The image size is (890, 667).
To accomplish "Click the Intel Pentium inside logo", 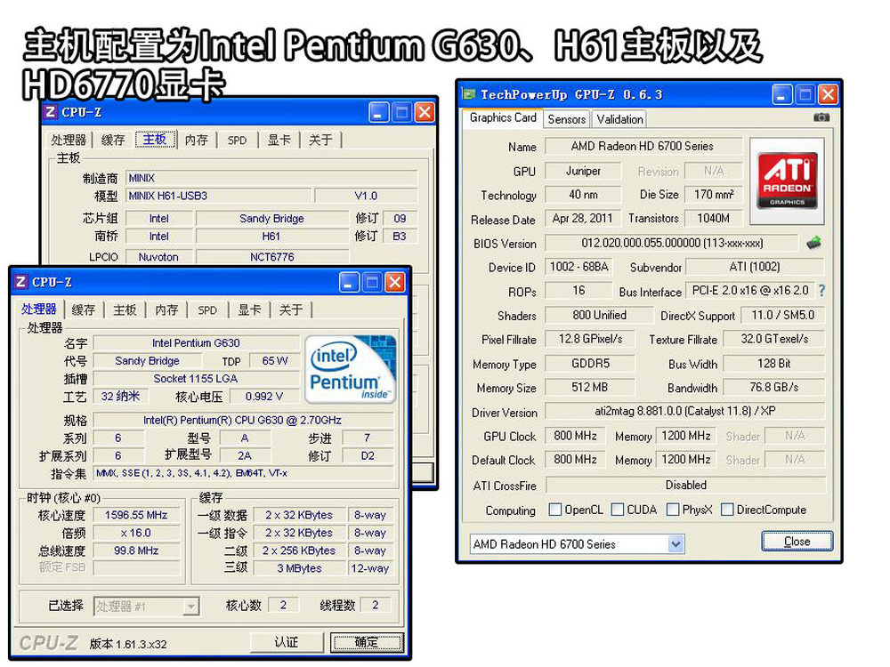I will click(x=350, y=369).
